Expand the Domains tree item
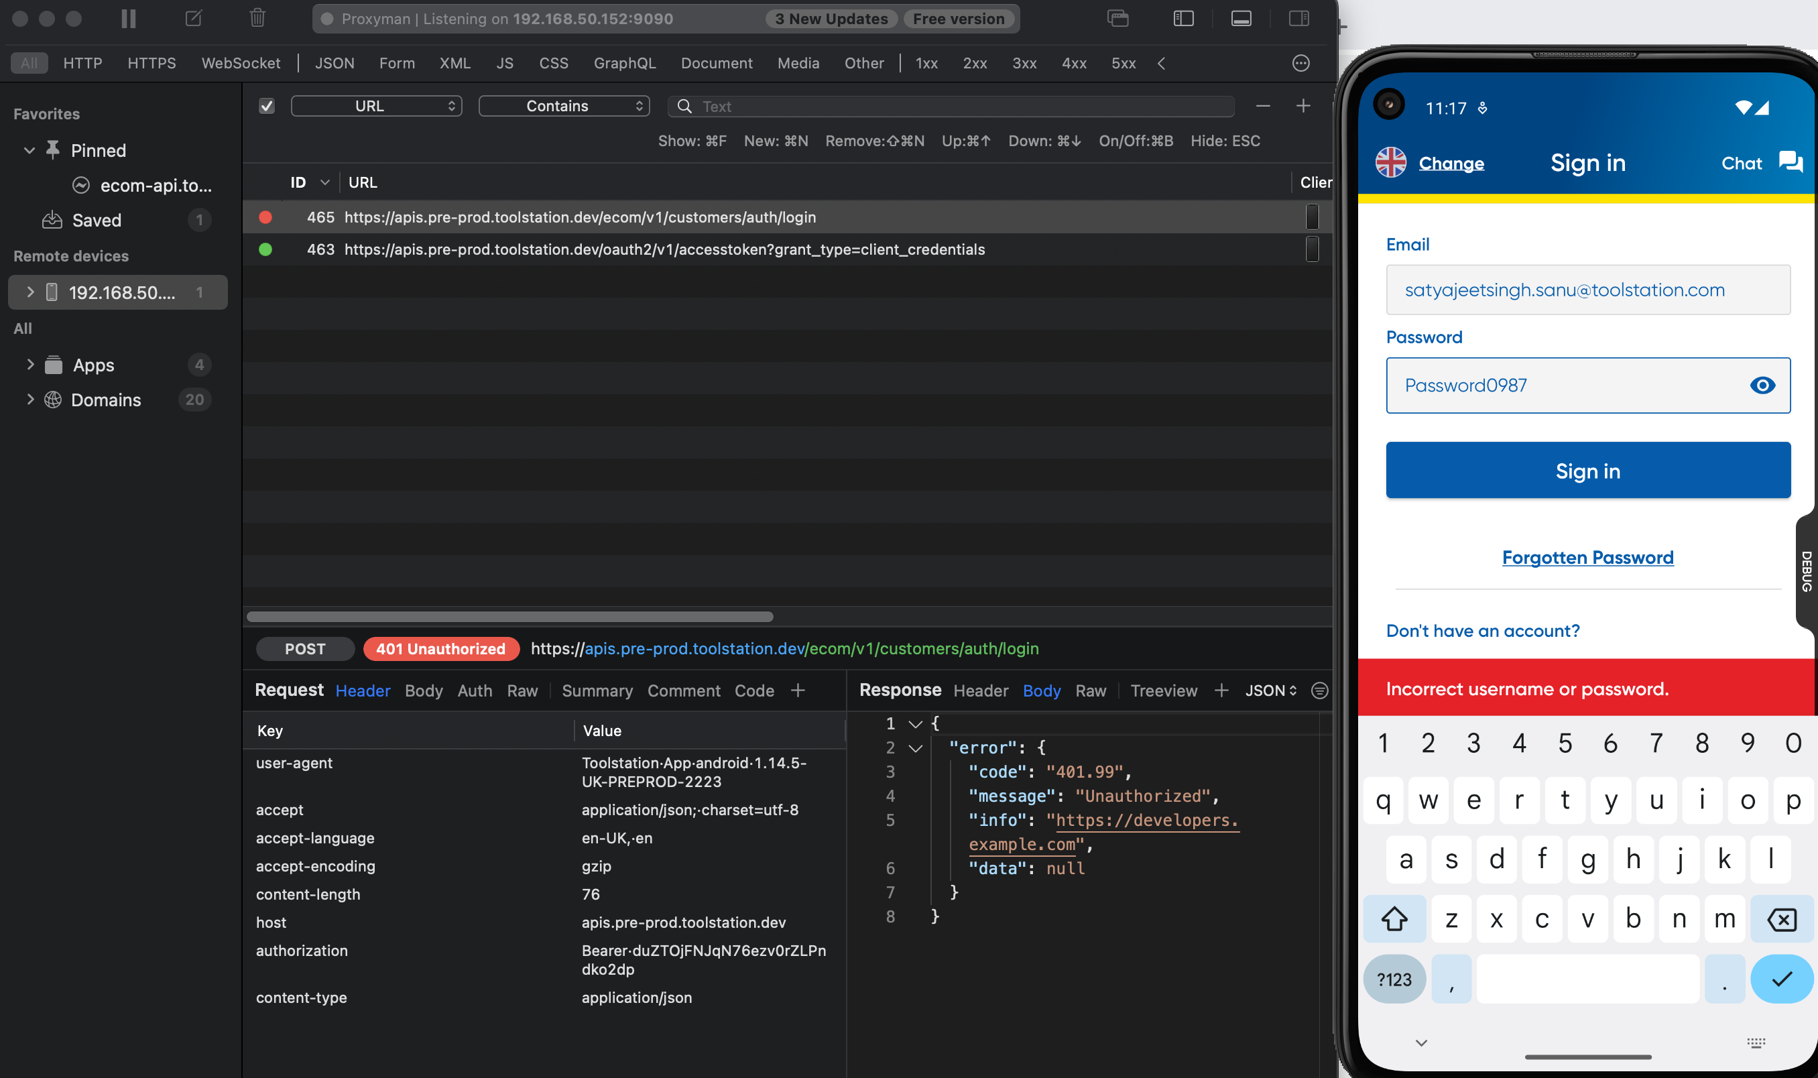This screenshot has height=1078, width=1818. click(x=29, y=400)
